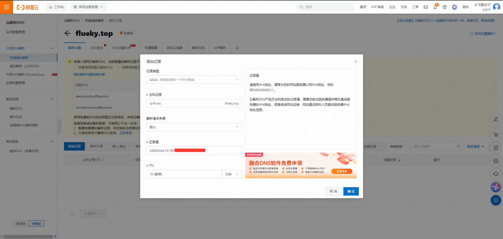Open the TTL unit 分钟 dropdown

pos(232,174)
